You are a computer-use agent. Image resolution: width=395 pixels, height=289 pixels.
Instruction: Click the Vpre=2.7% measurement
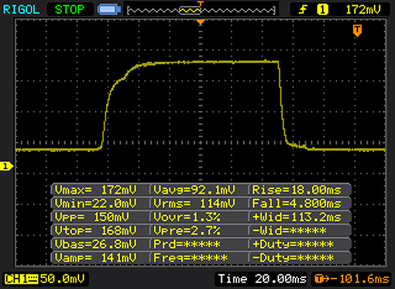(x=187, y=230)
